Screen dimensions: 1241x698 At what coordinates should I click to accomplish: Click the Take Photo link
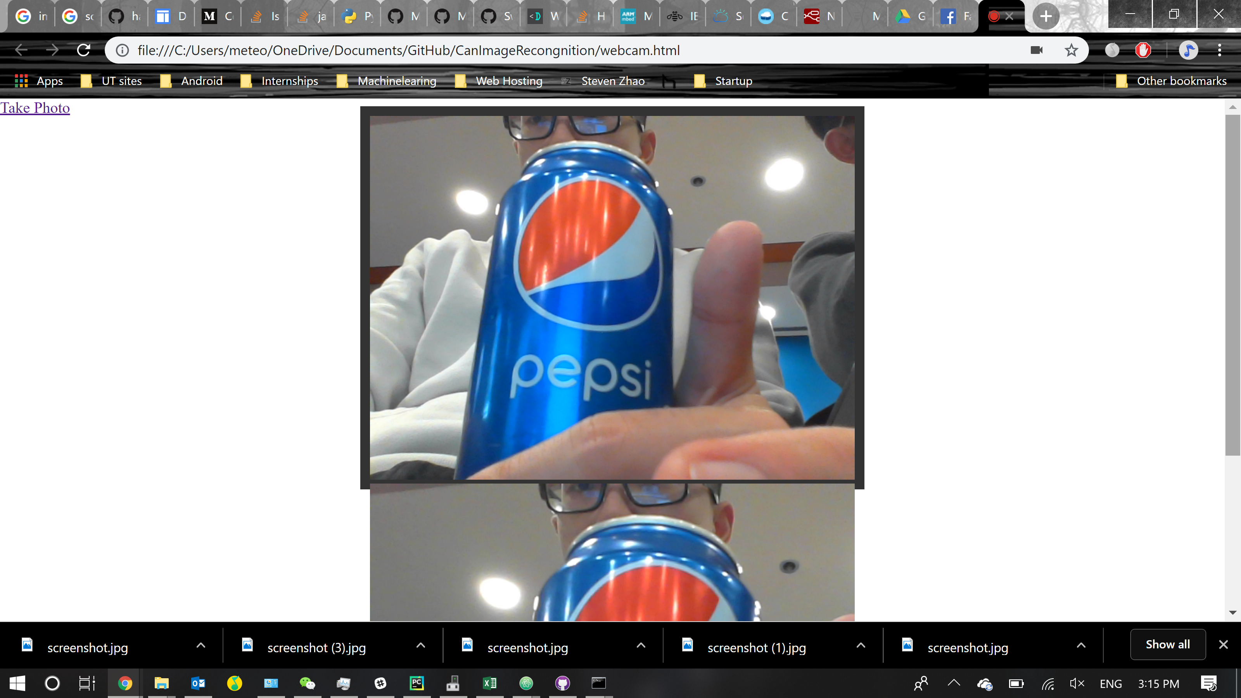click(x=35, y=108)
